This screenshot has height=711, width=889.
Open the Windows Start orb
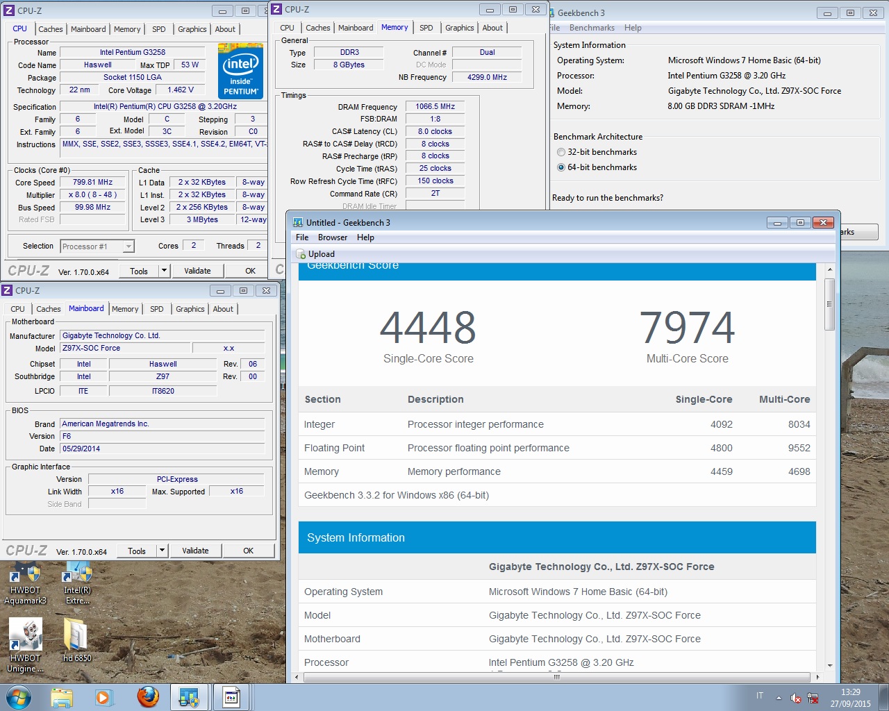tap(19, 697)
